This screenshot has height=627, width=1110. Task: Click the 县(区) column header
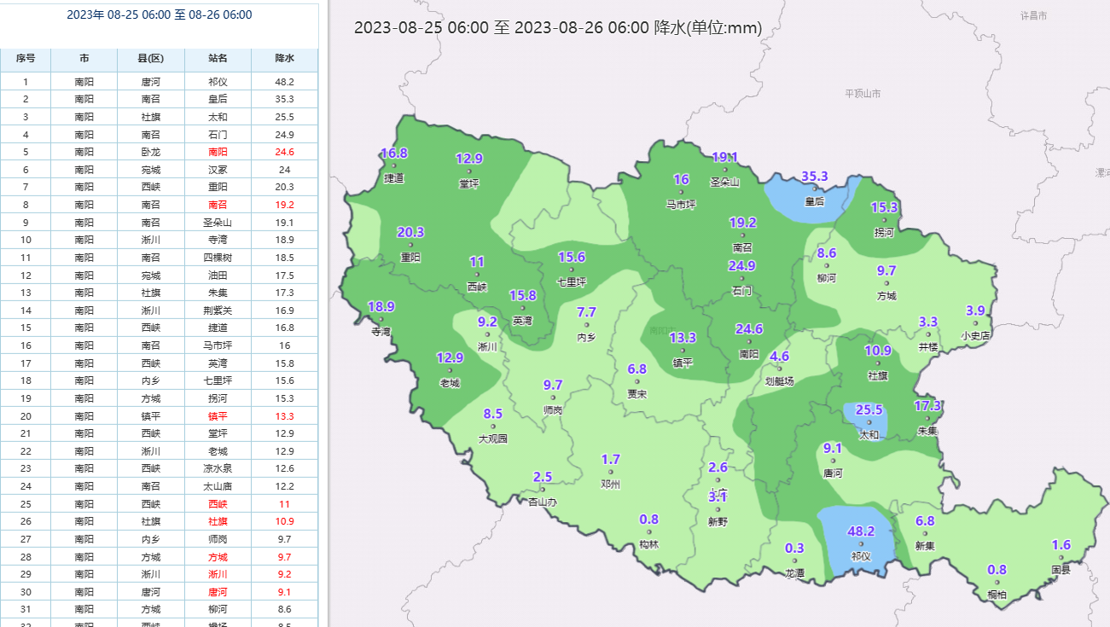tap(150, 59)
